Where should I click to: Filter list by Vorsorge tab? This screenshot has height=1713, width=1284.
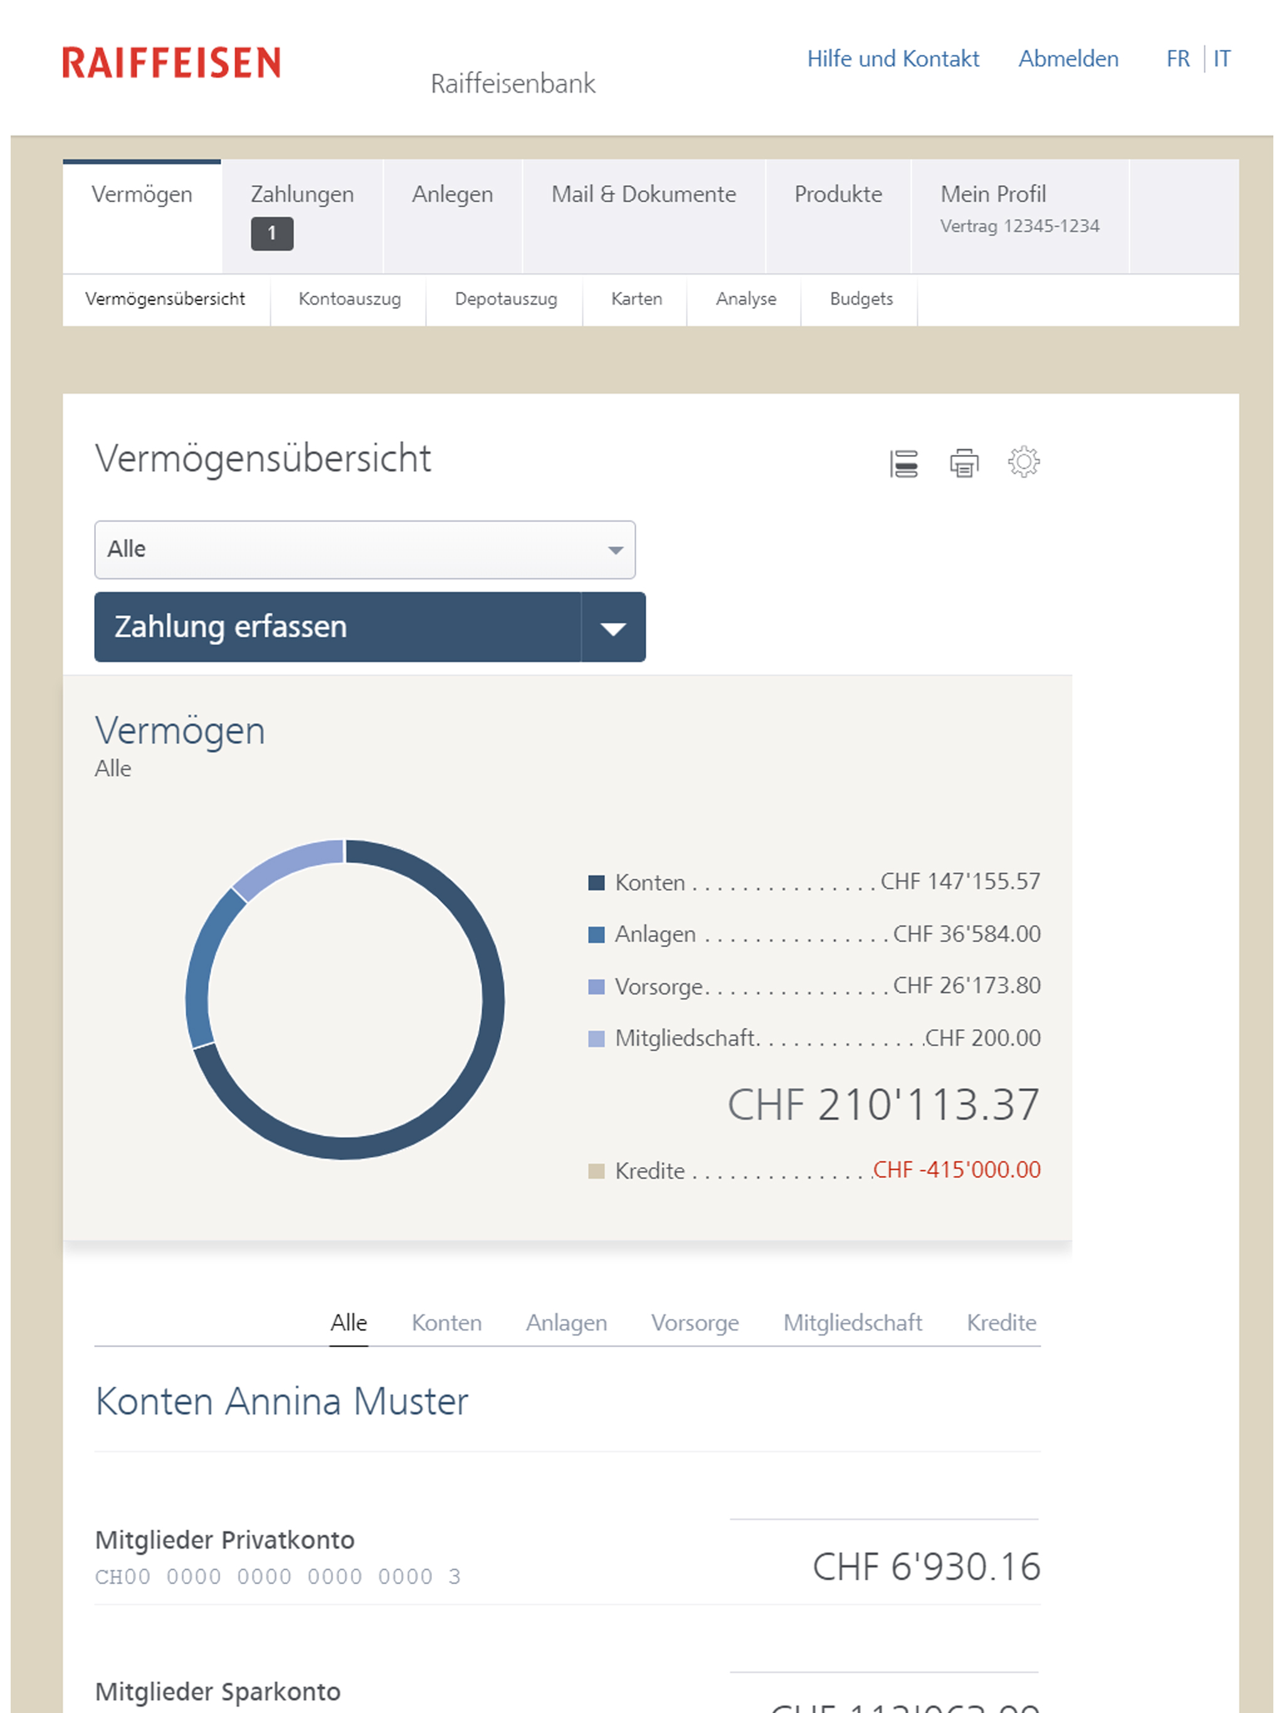[695, 1323]
